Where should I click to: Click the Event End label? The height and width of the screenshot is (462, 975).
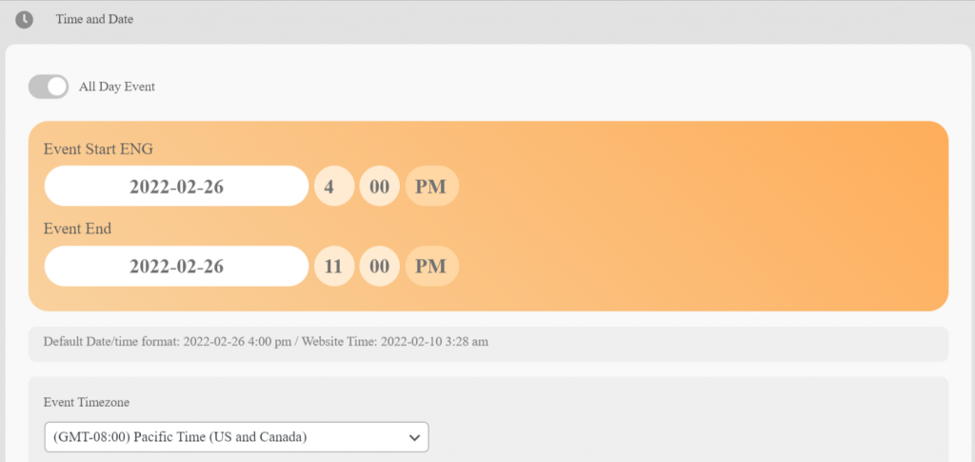(77, 229)
